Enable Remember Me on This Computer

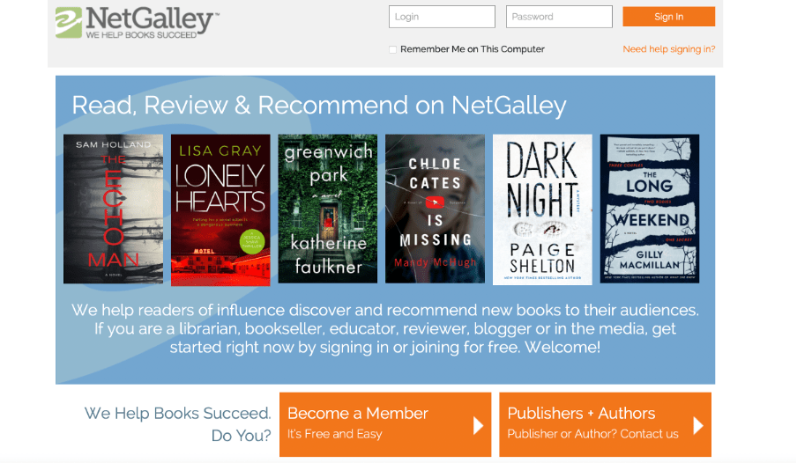(393, 50)
